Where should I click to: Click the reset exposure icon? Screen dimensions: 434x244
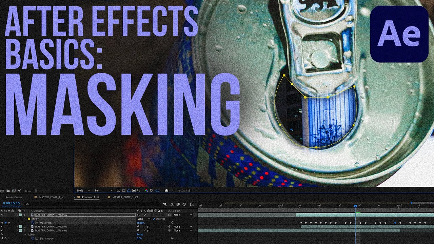coord(152,190)
